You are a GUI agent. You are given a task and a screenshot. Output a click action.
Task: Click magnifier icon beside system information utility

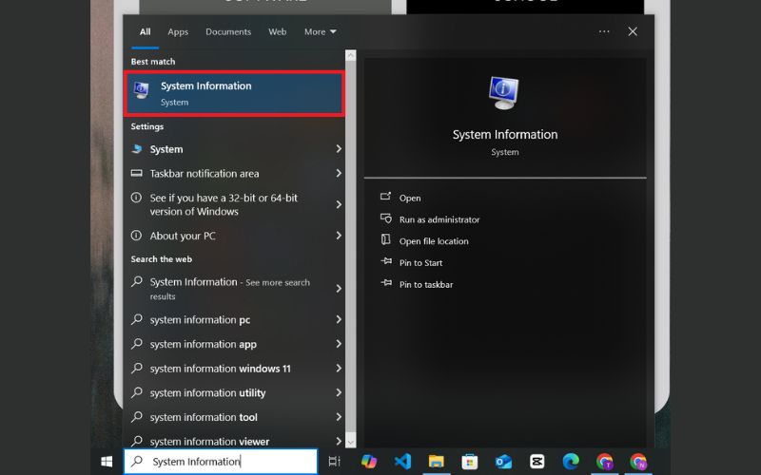137,392
